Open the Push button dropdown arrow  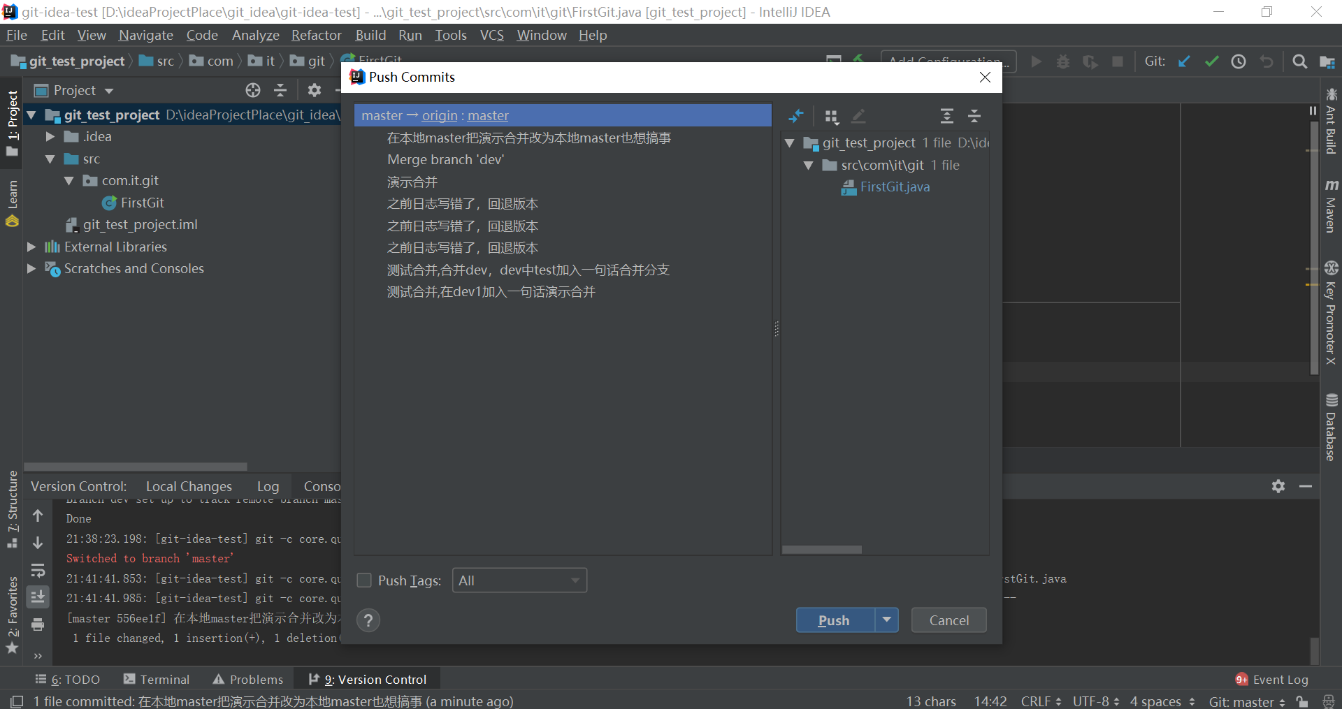click(886, 620)
